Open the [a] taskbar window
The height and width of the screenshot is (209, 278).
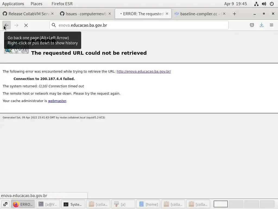(123, 204)
